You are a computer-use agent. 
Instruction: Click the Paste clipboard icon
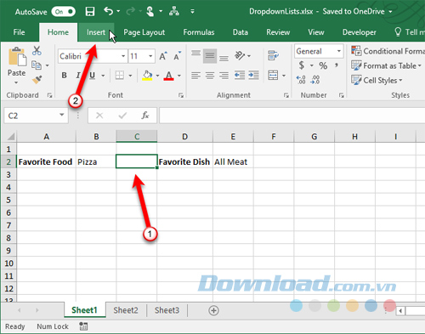[x=17, y=57]
